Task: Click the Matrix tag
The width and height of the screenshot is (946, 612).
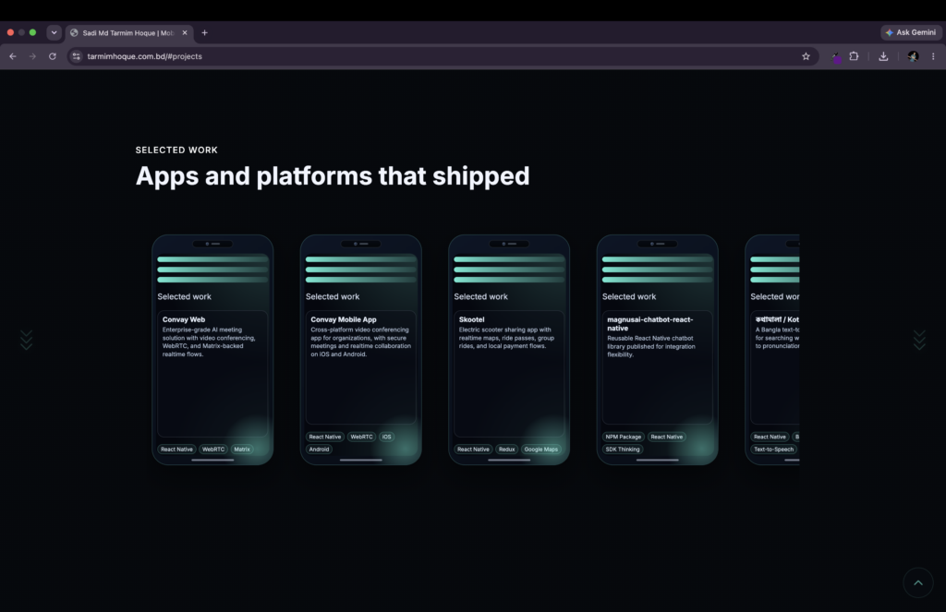Action: pyautogui.click(x=242, y=450)
